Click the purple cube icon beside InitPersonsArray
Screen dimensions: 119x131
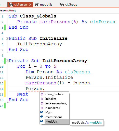tap(42, 103)
